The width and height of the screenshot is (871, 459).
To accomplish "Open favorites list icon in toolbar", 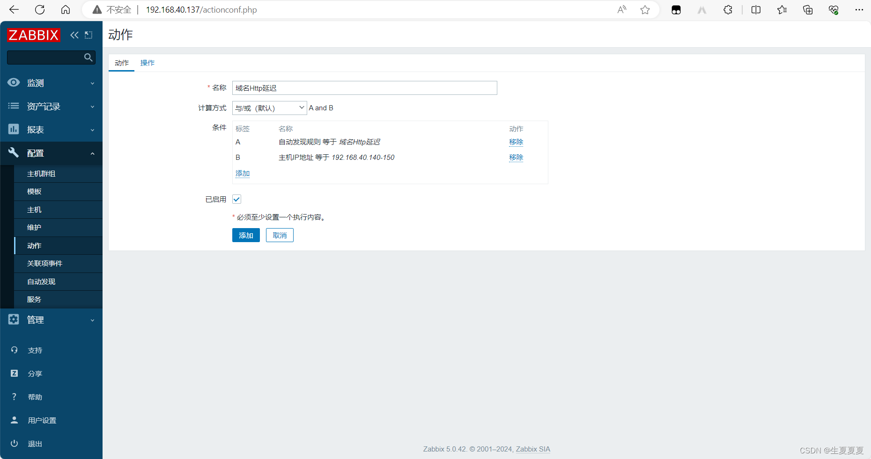I will click(x=782, y=10).
